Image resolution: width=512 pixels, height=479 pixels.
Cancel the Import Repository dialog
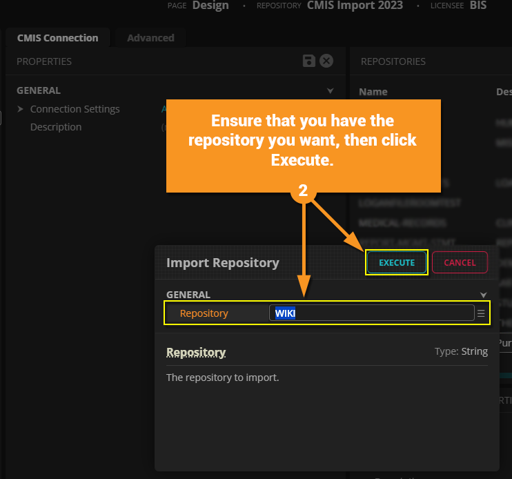(460, 262)
